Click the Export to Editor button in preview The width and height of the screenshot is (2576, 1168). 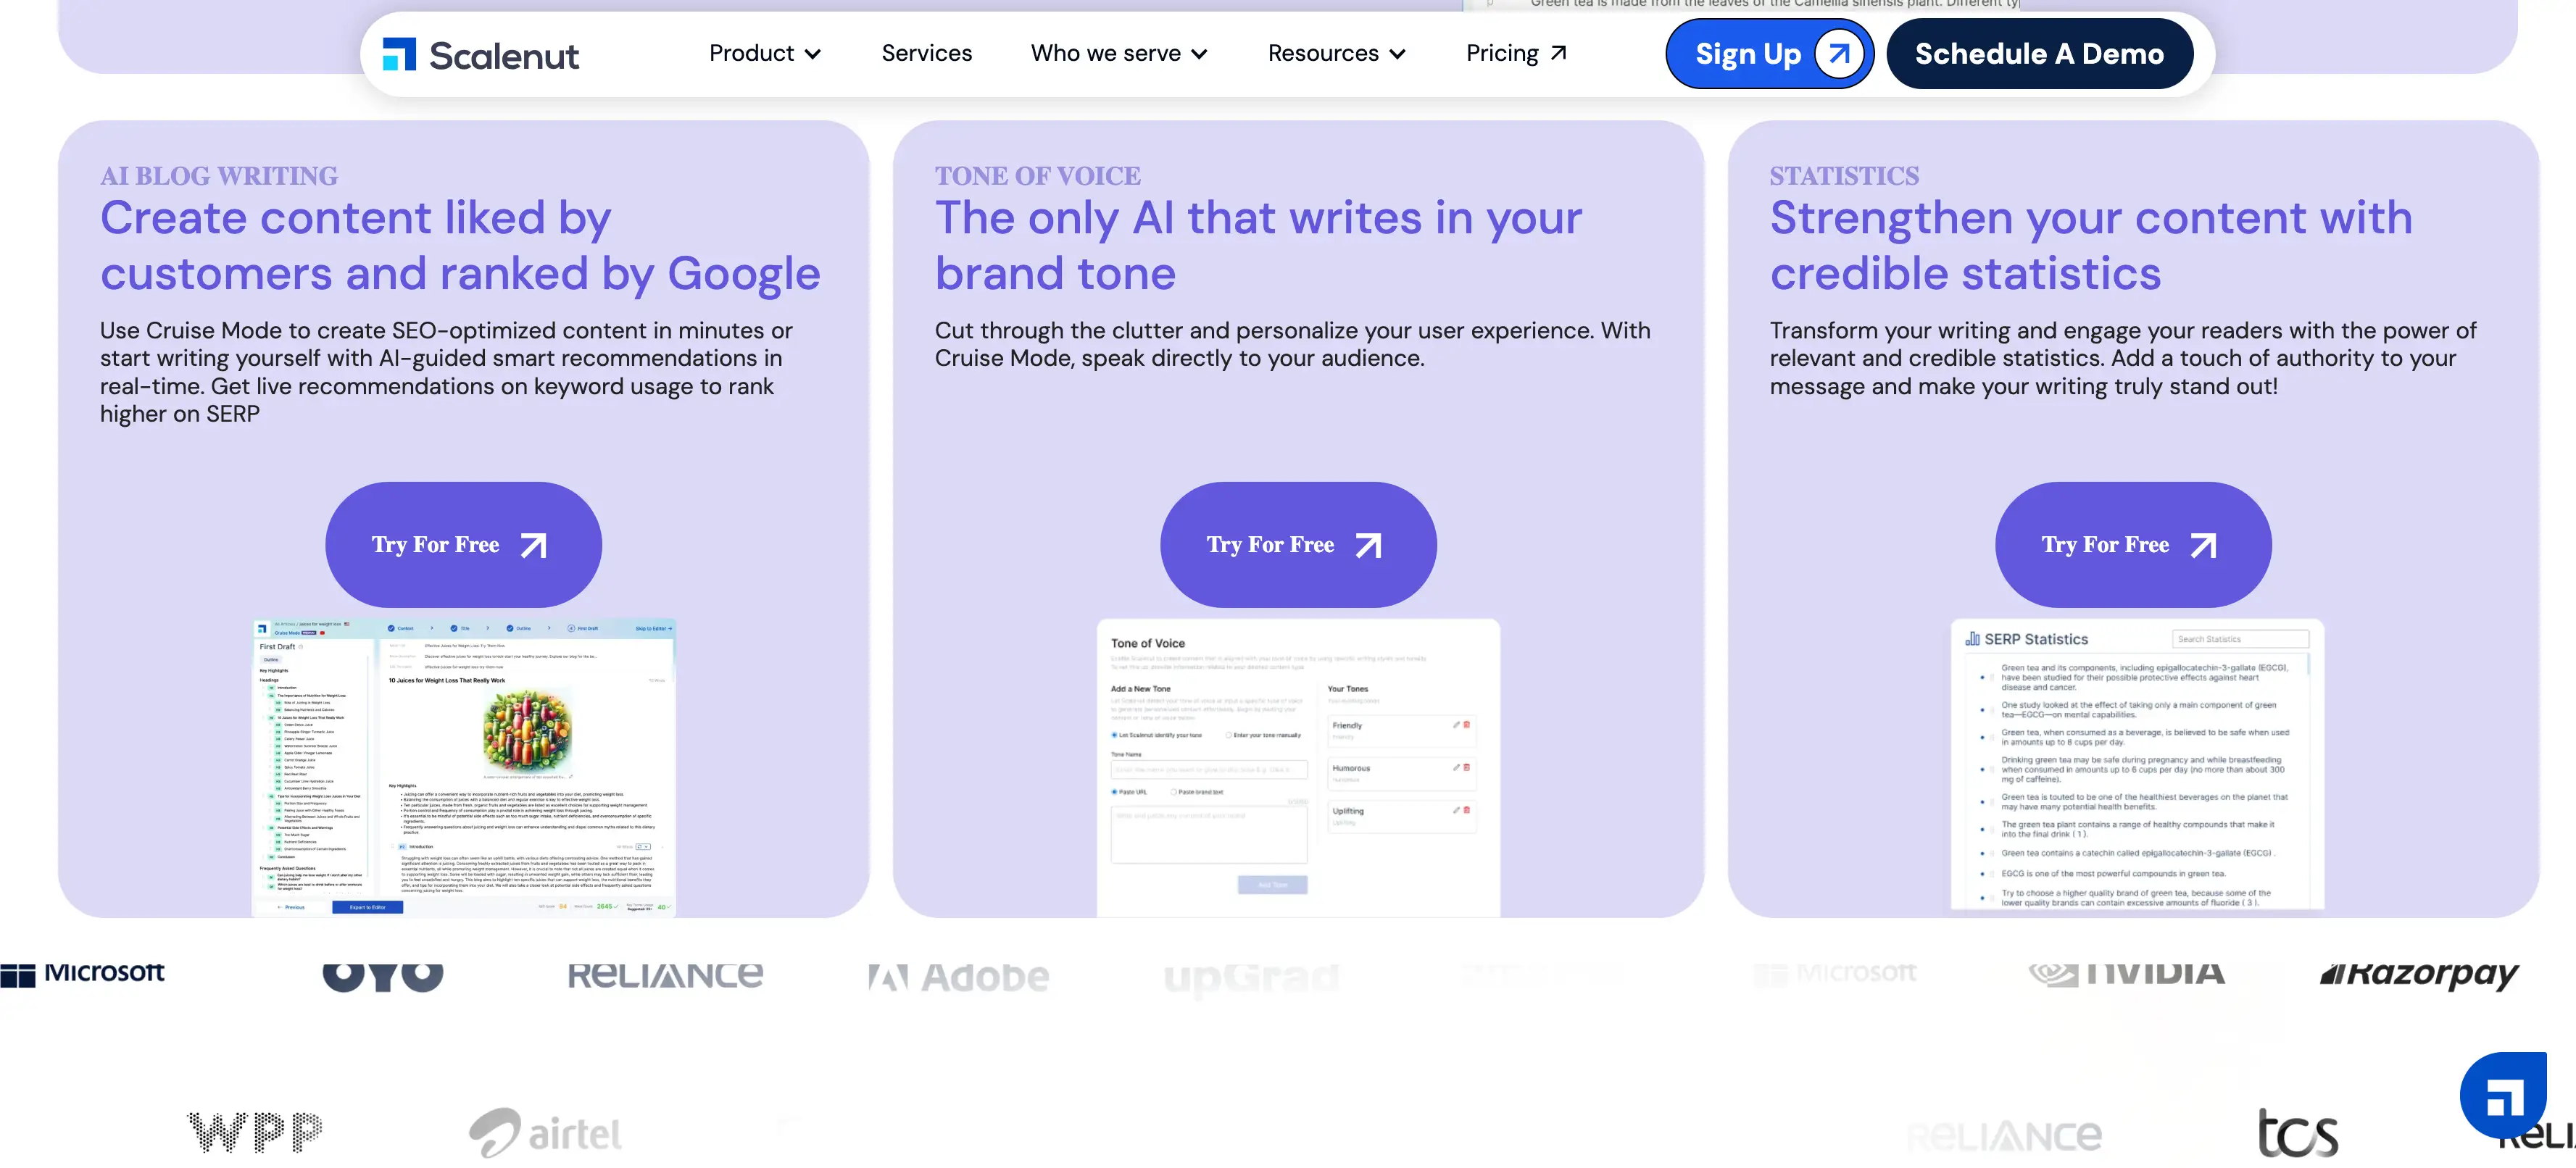tap(368, 907)
